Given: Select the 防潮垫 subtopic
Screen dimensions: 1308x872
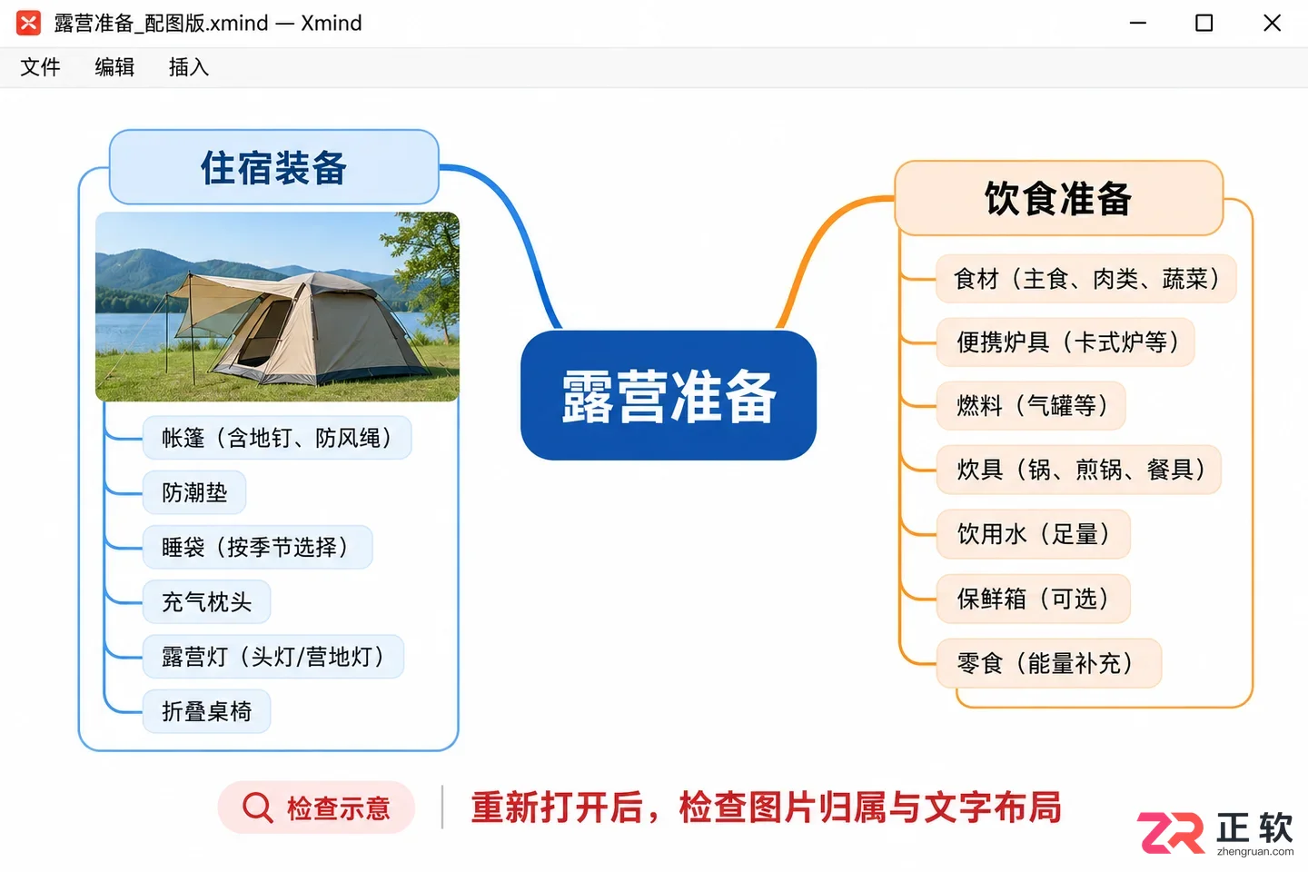Looking at the screenshot, I should [194, 492].
